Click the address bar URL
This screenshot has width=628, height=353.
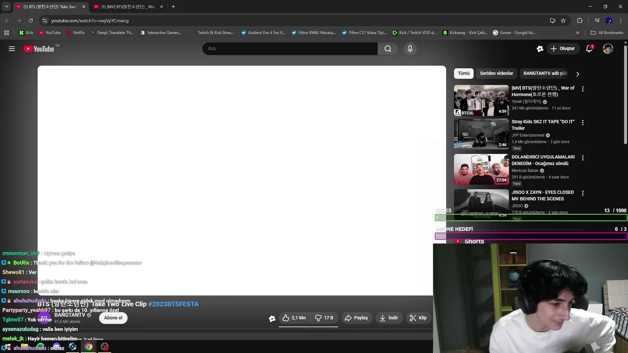90,21
